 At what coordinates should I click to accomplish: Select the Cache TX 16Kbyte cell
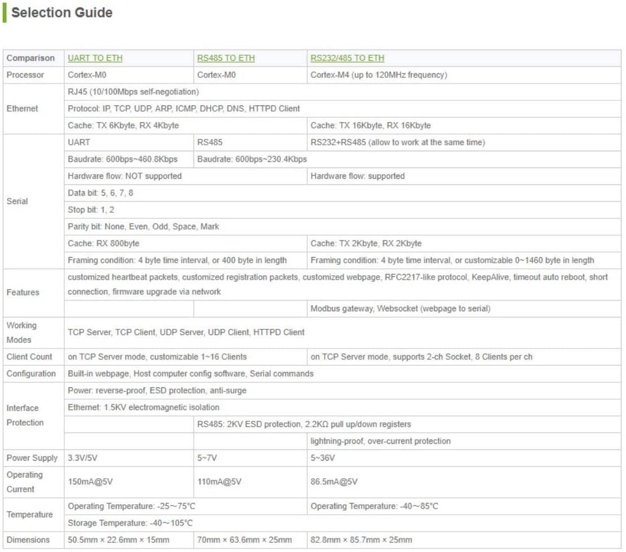coord(370,126)
